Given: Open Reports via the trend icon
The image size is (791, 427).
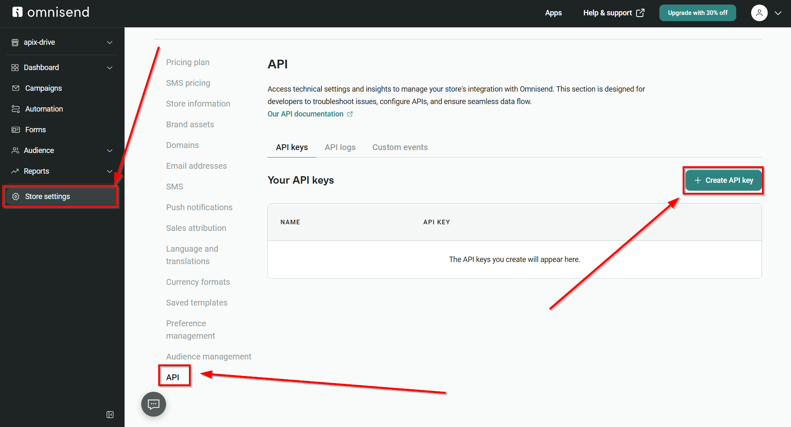Looking at the screenshot, I should (15, 171).
